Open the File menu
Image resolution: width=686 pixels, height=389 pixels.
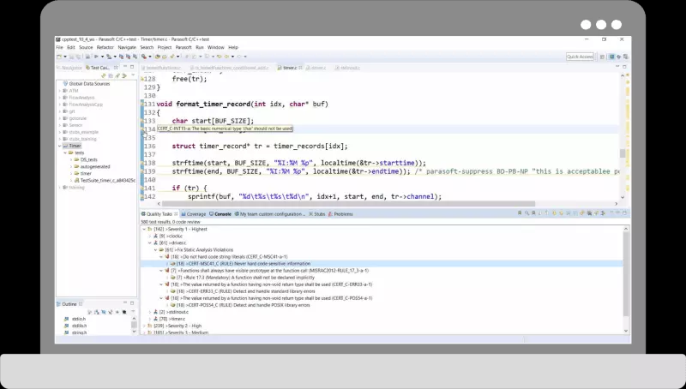(x=59, y=47)
